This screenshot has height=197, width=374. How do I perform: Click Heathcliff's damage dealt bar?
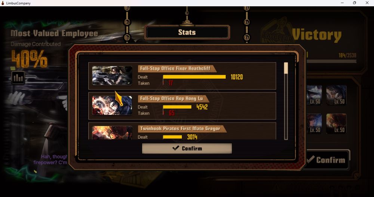194,77
